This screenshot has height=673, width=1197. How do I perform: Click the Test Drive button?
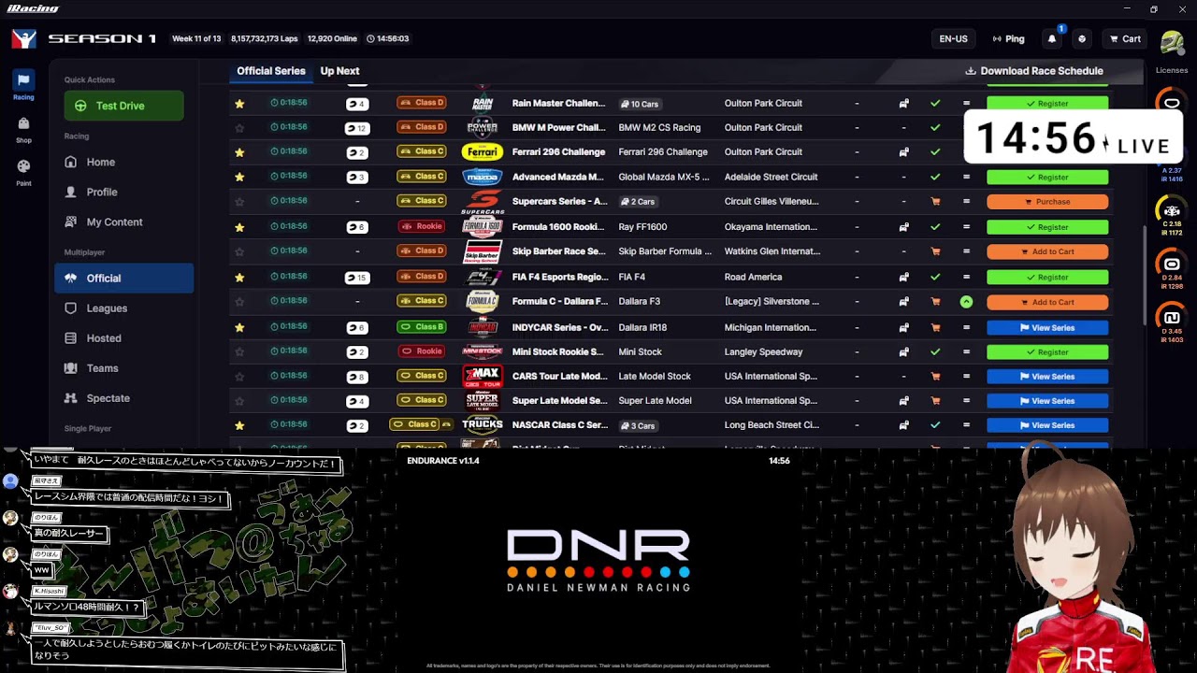tap(123, 106)
